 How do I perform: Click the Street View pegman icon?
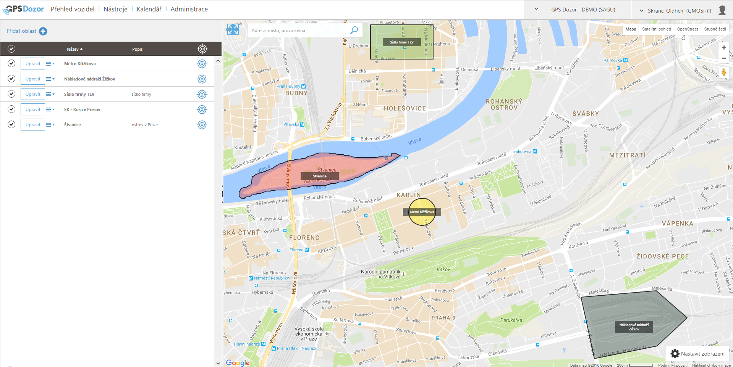(x=723, y=72)
